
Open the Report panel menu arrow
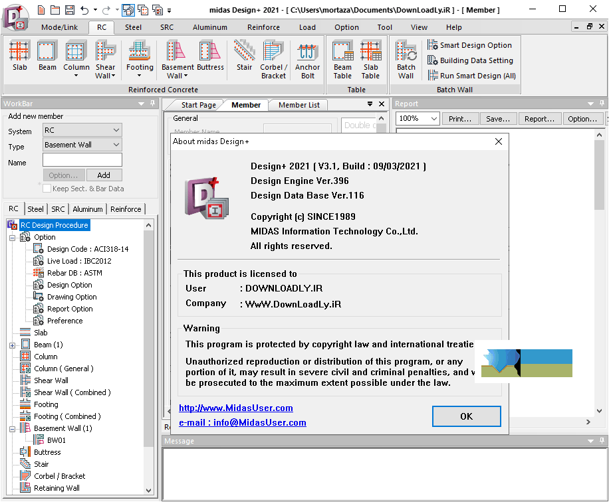coord(590,104)
